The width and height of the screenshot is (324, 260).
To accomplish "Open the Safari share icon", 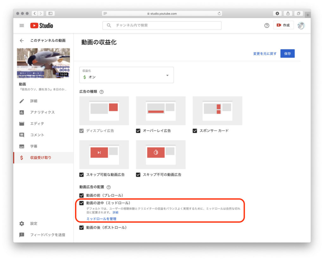I will tap(288, 14).
